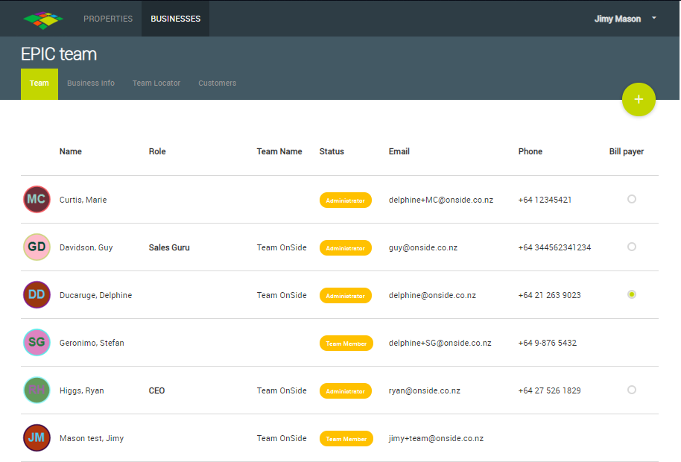Click Ryan Higgs's RH avatar
The width and height of the screenshot is (681, 462).
[x=37, y=390]
